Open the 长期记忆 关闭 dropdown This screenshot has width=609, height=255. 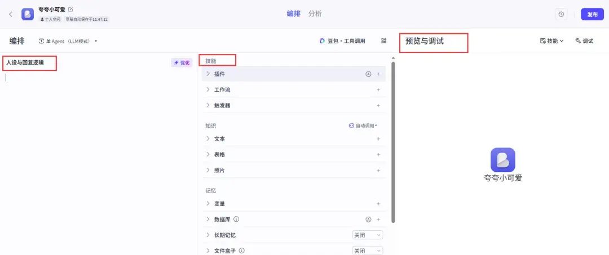tap(368, 235)
